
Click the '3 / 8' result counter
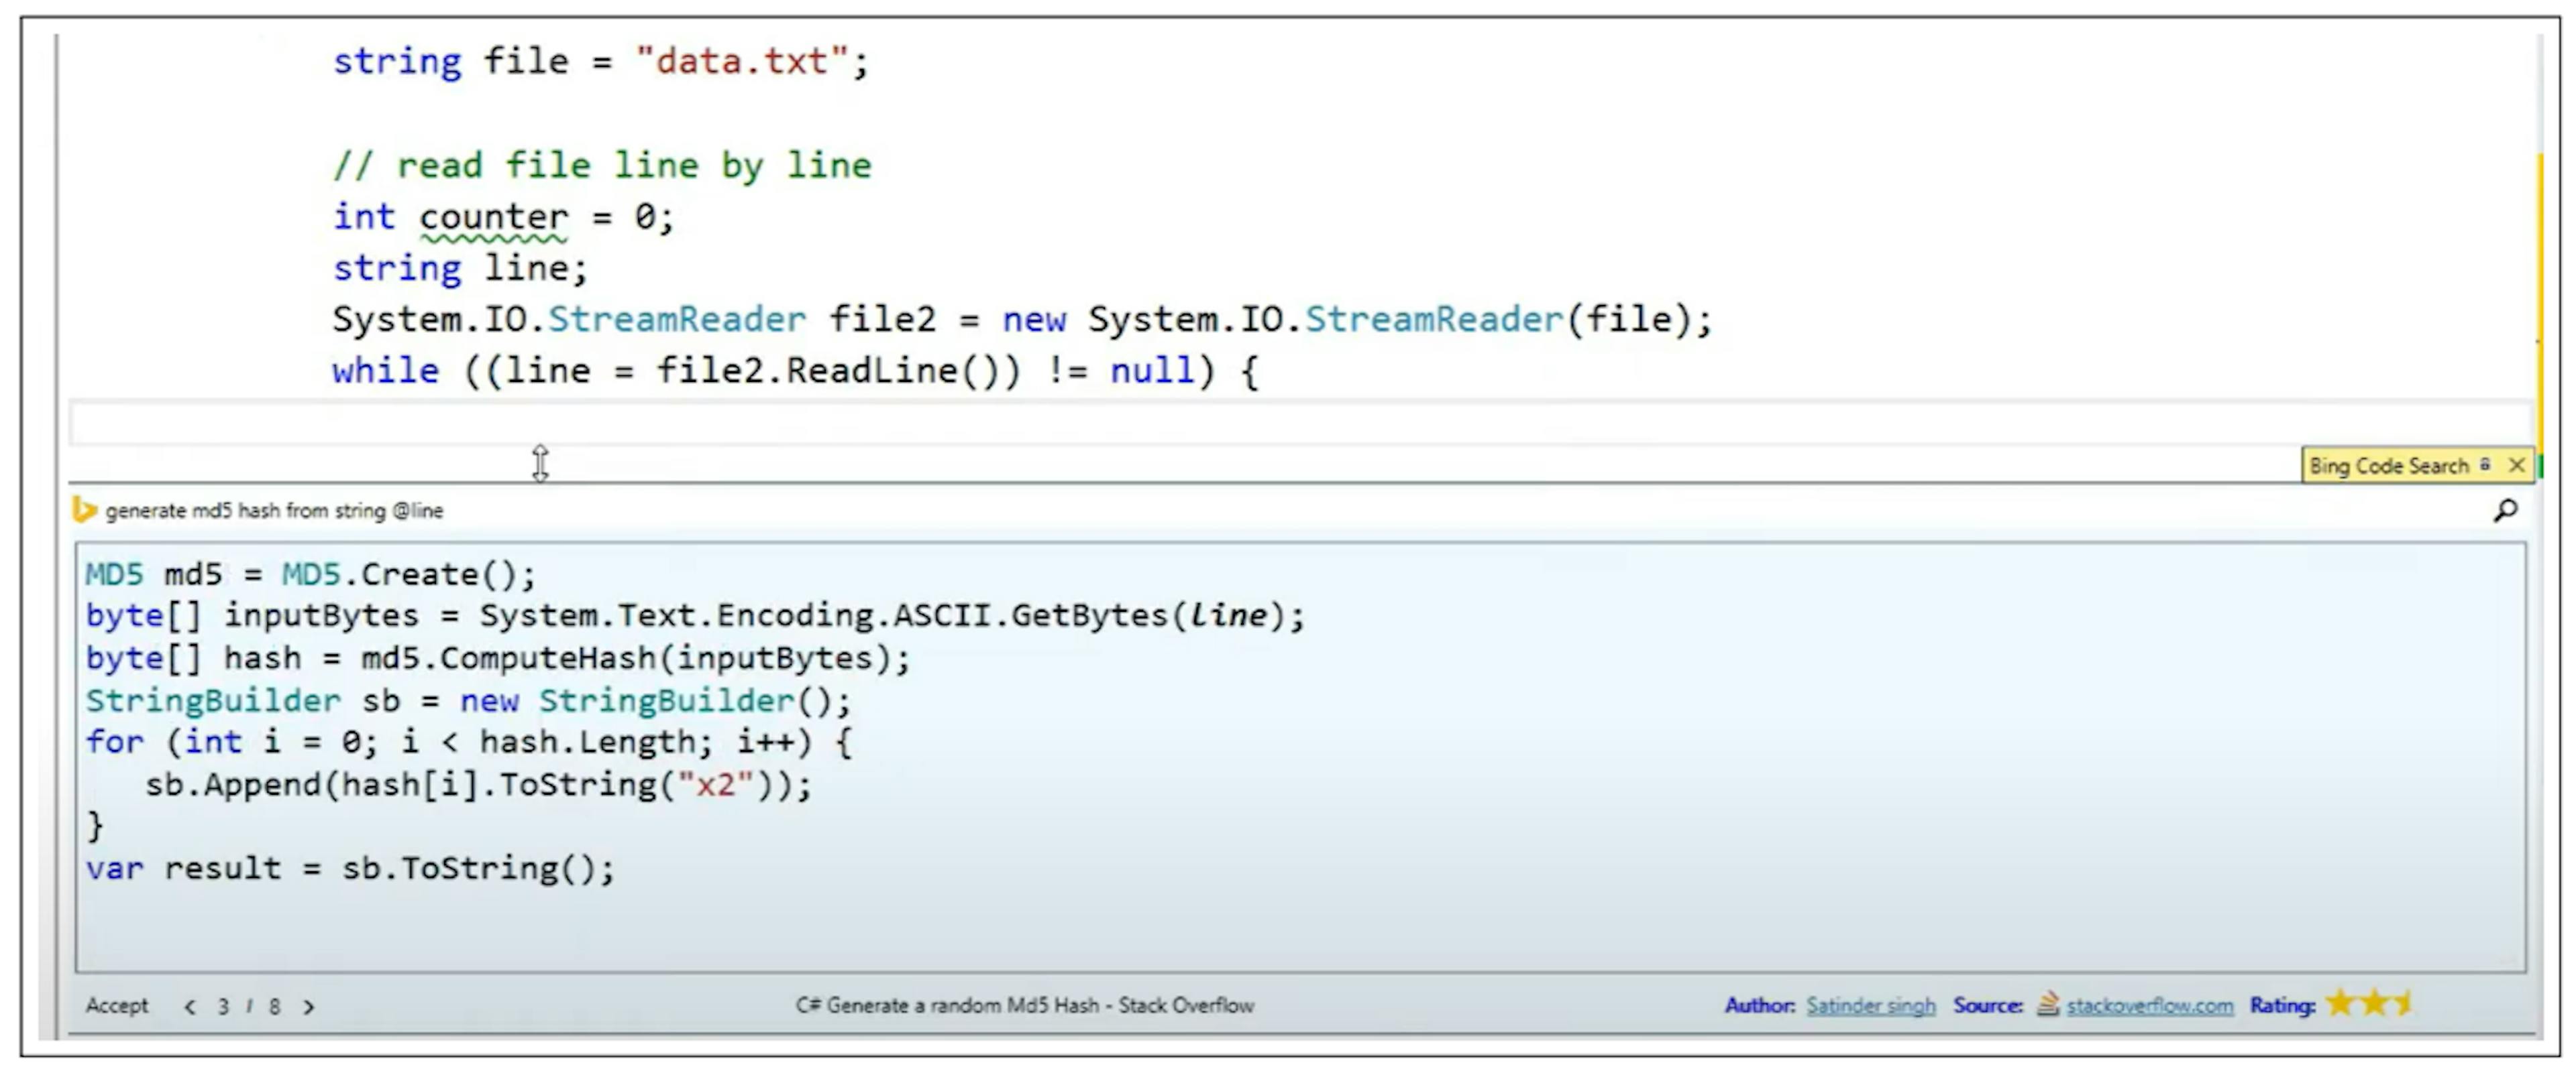249,1006
